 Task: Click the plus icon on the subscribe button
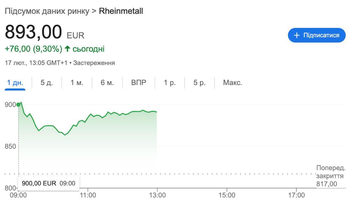(x=297, y=35)
